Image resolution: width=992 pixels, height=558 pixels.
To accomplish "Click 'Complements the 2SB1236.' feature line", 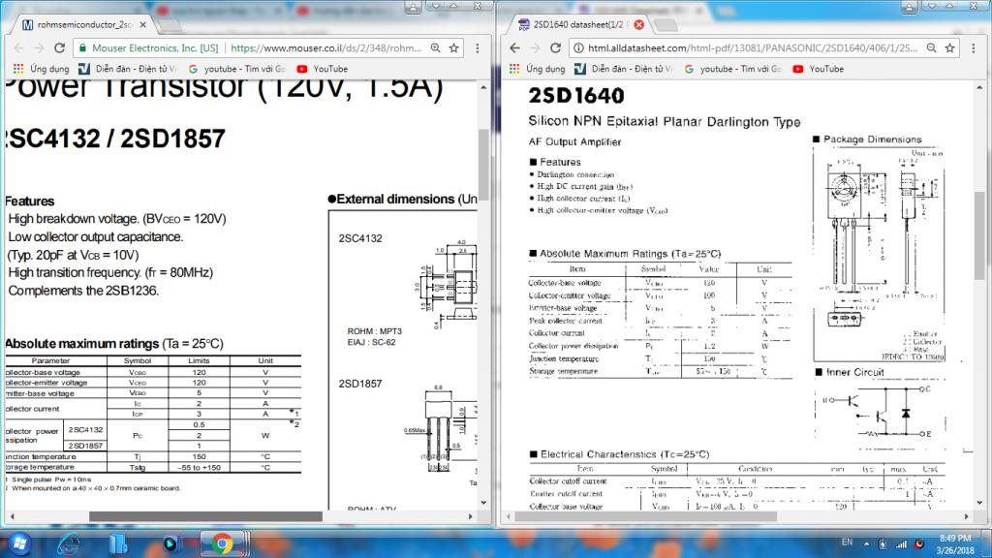I will [83, 291].
